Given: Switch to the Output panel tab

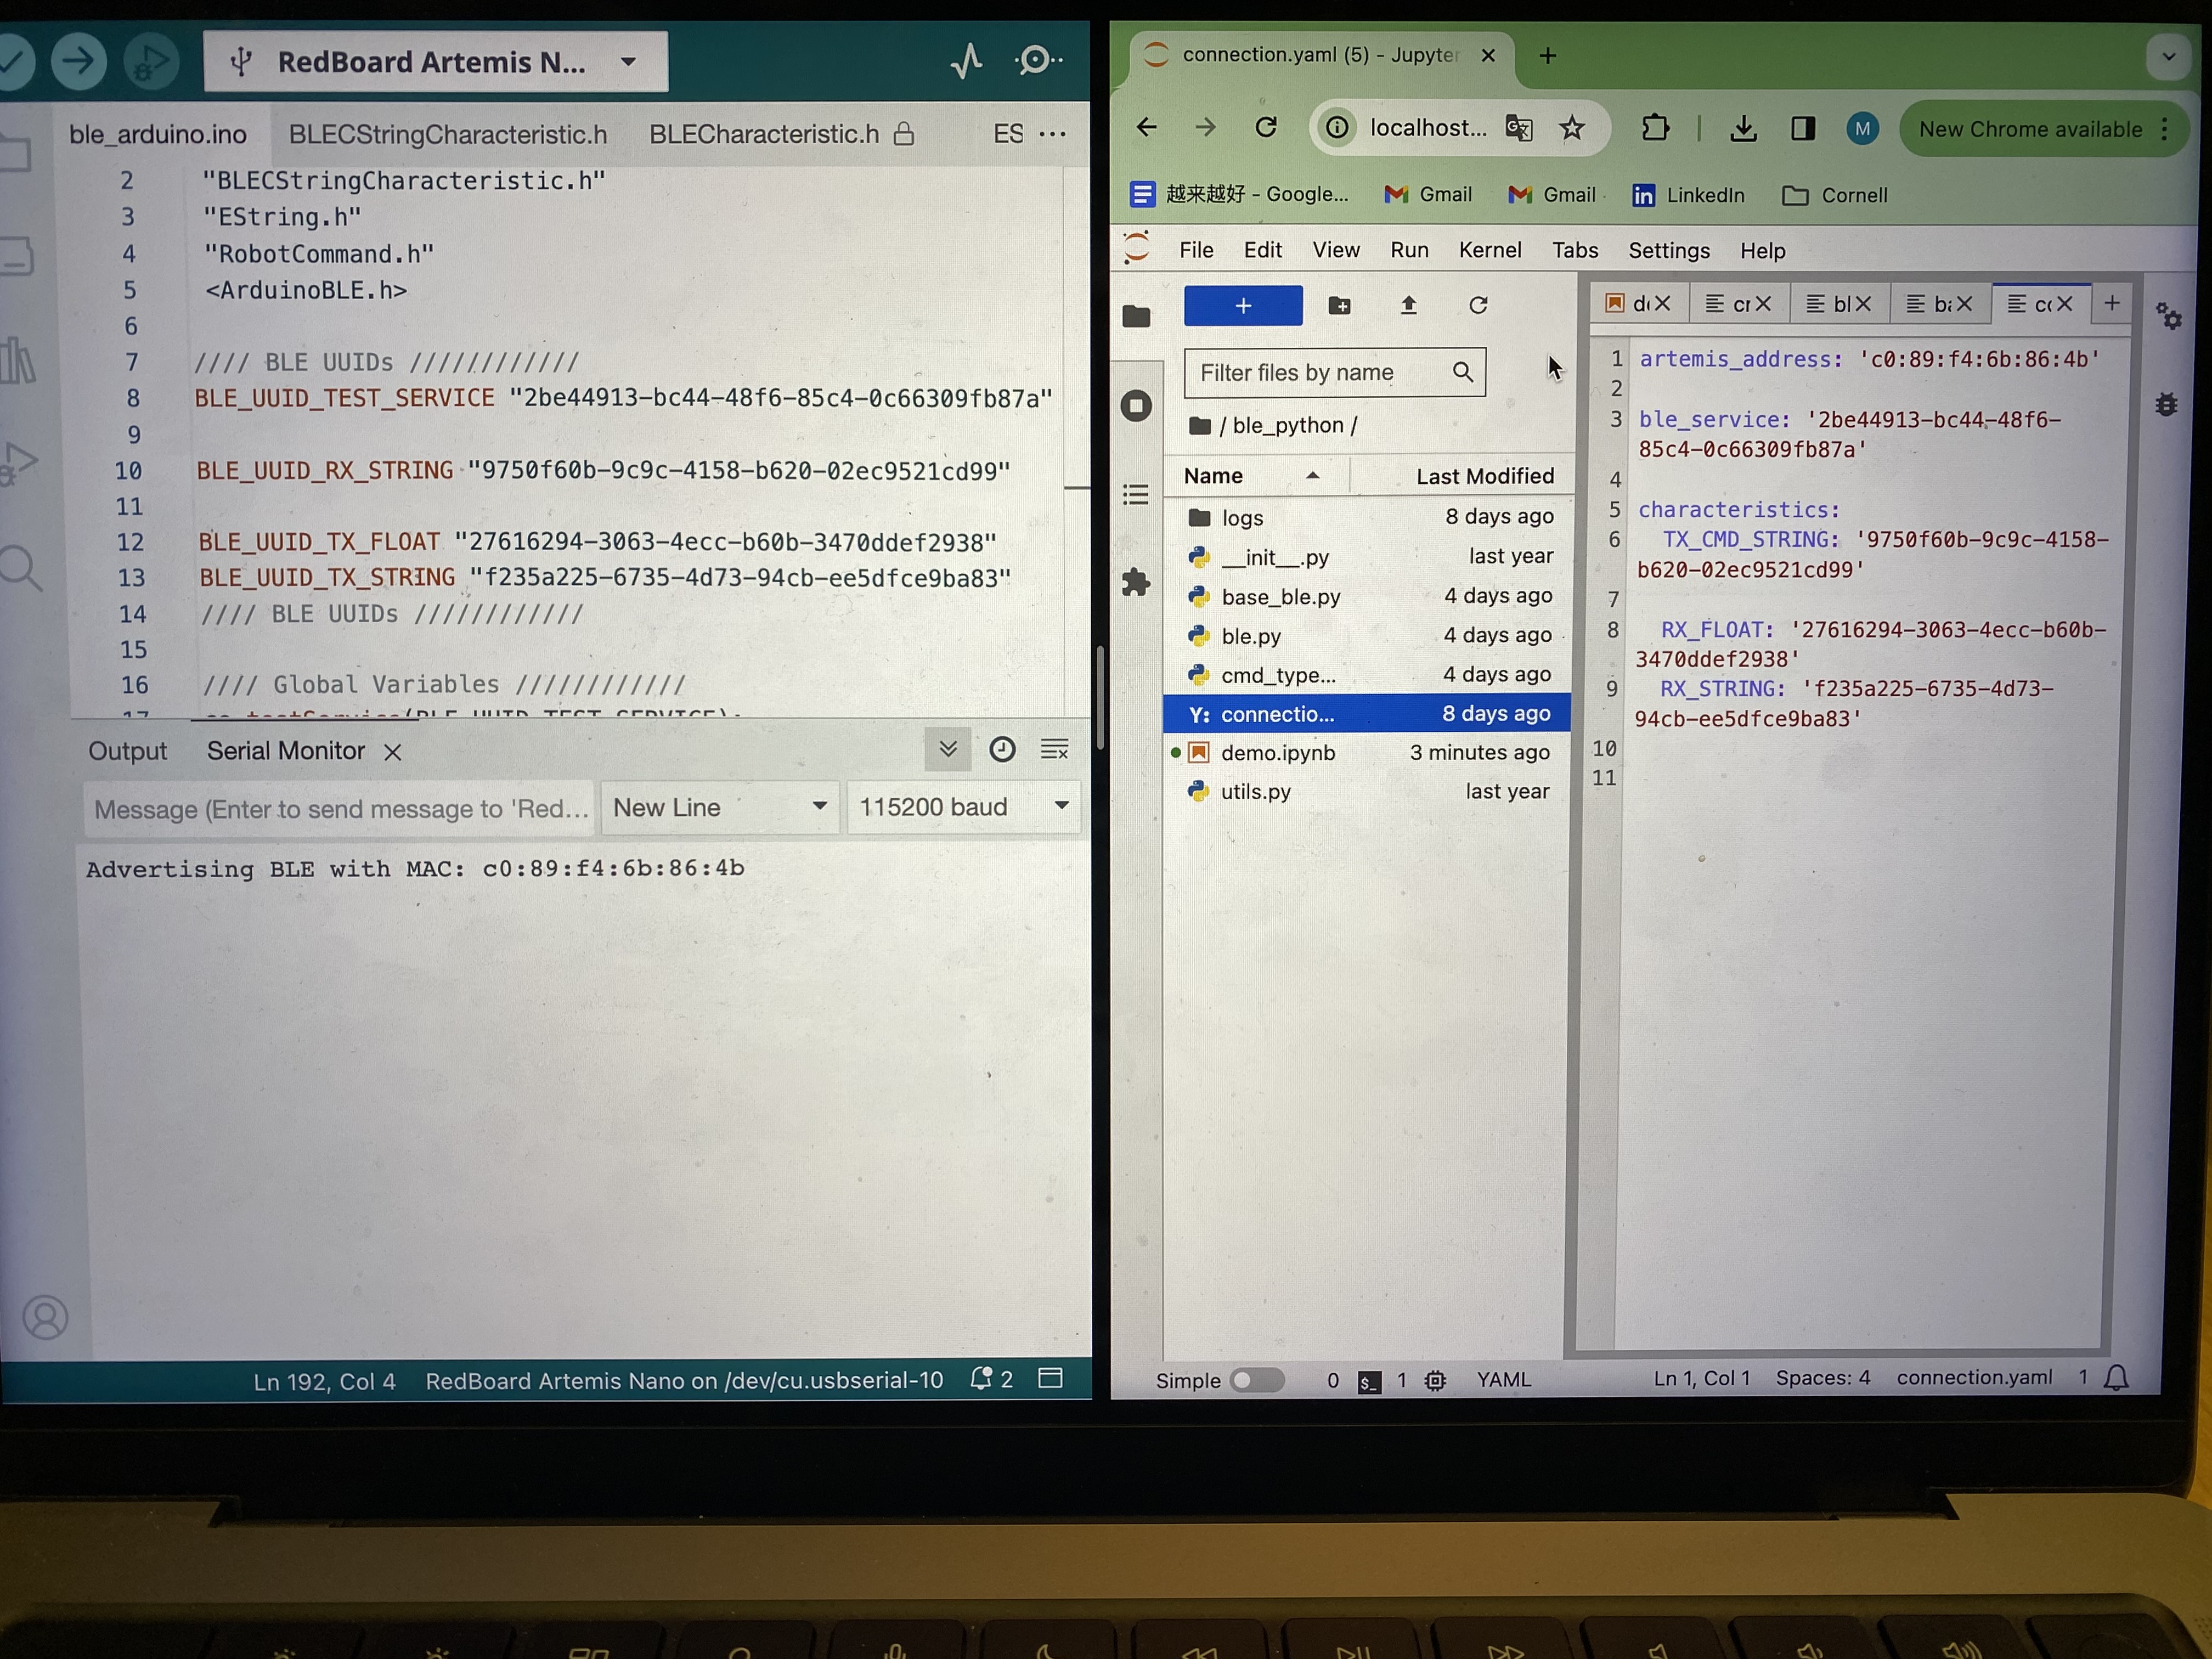Looking at the screenshot, I should coord(127,751).
